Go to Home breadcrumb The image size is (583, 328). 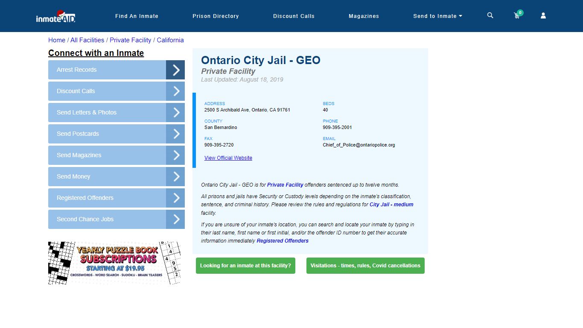pyautogui.click(x=57, y=40)
